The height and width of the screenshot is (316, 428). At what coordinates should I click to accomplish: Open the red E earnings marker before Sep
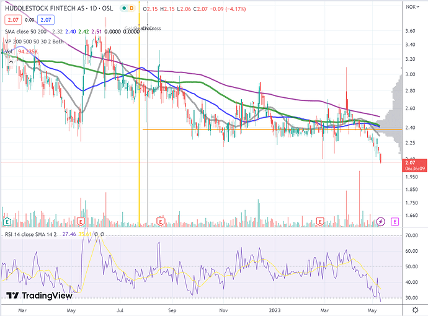161,221
